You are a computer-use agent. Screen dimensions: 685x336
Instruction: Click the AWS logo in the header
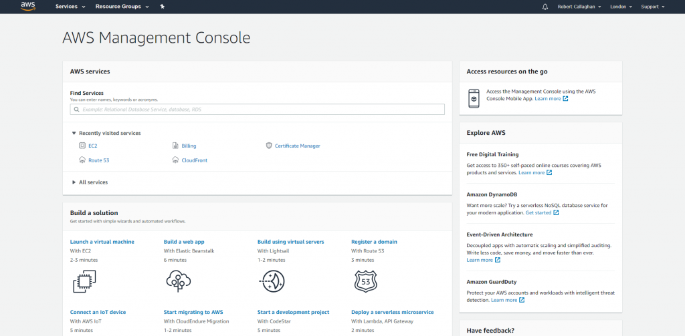(x=28, y=7)
